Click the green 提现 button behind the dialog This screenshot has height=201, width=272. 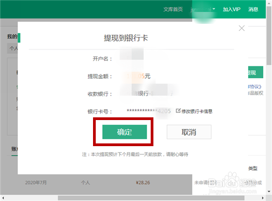click(256, 72)
